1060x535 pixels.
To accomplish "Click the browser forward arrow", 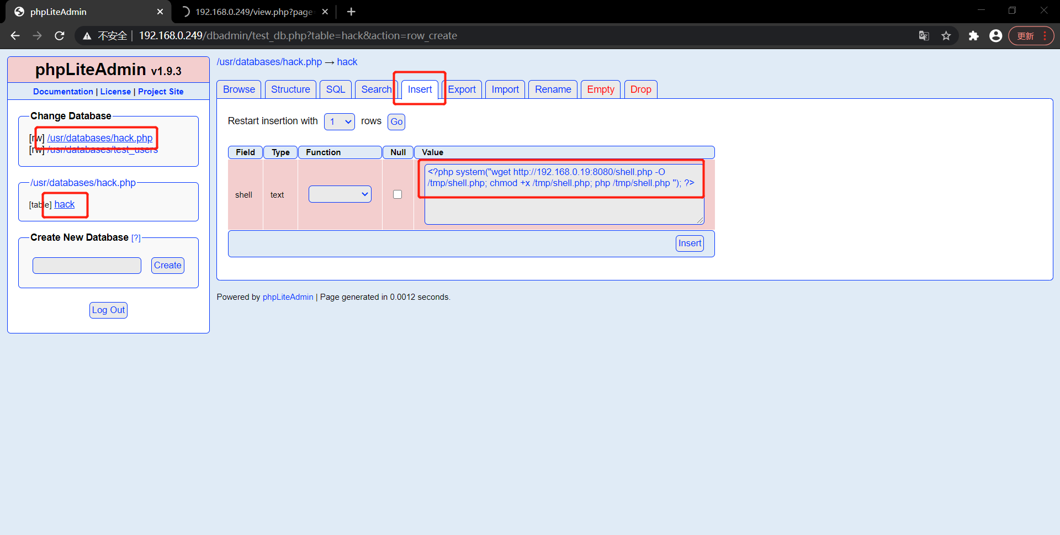I will coord(37,36).
